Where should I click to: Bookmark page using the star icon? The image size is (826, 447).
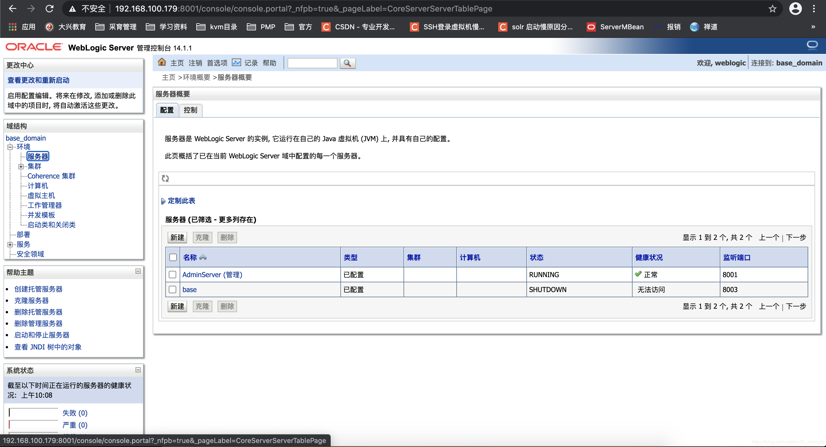772,9
